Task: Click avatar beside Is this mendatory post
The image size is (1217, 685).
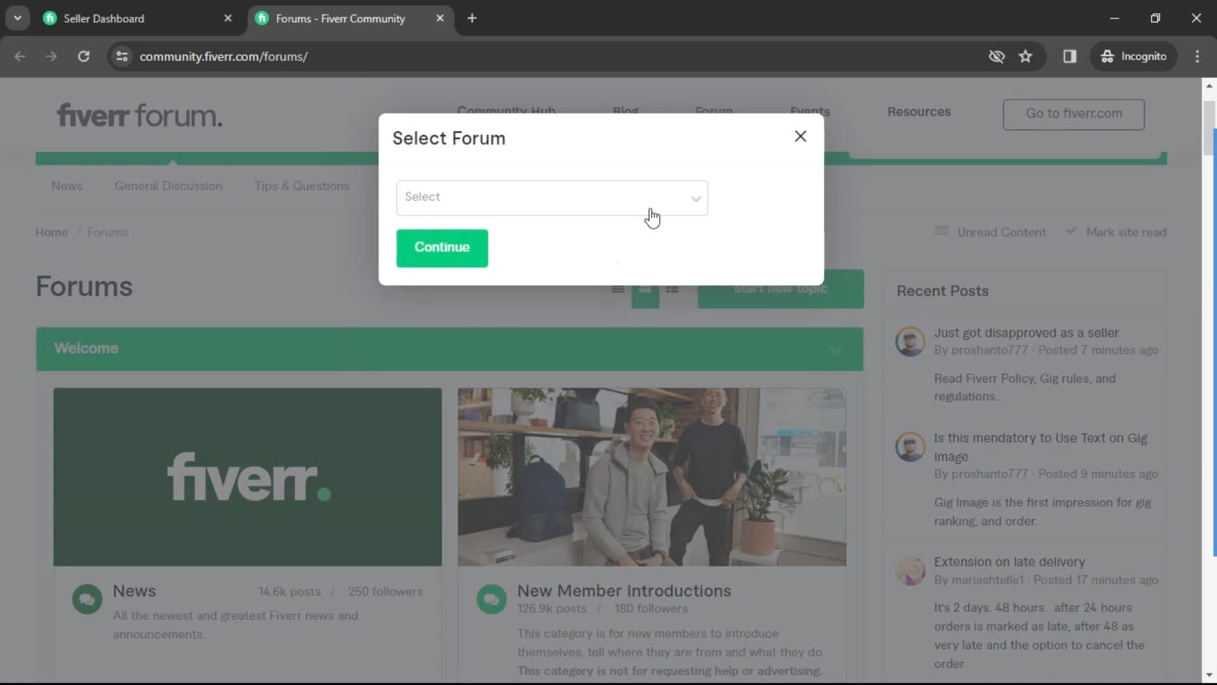Action: coord(910,447)
